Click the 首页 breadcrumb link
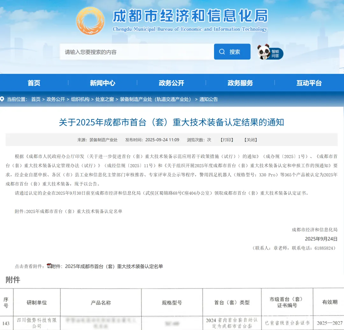This screenshot has width=344, height=330. coord(36,99)
